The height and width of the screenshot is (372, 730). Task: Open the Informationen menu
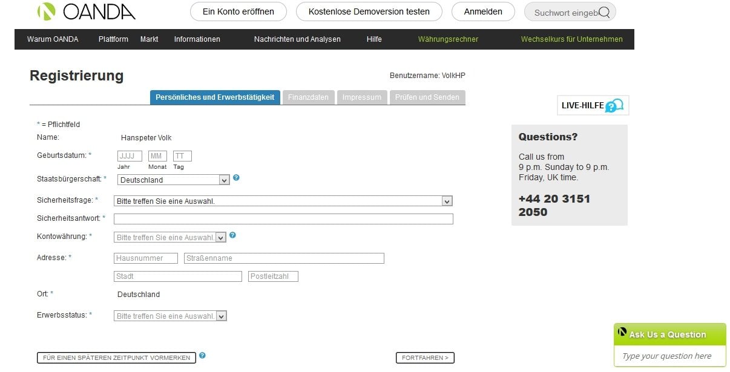click(197, 39)
